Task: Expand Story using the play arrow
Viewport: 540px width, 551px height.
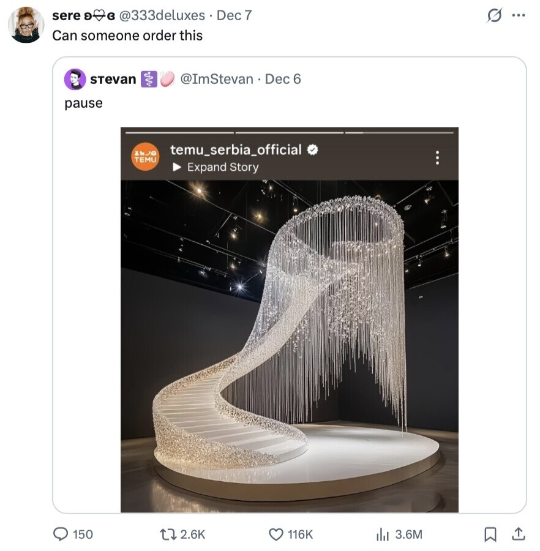Action: tap(176, 167)
